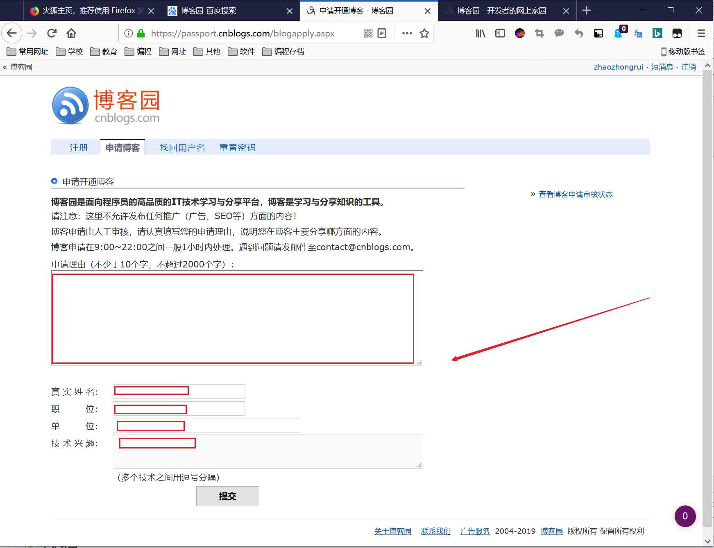Open the 重置密码 page tab

tap(238, 148)
